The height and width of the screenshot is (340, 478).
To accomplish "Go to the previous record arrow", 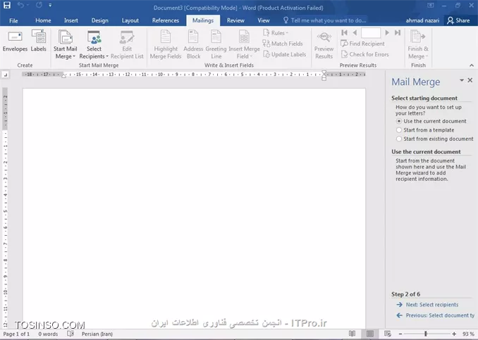I will (355, 32).
